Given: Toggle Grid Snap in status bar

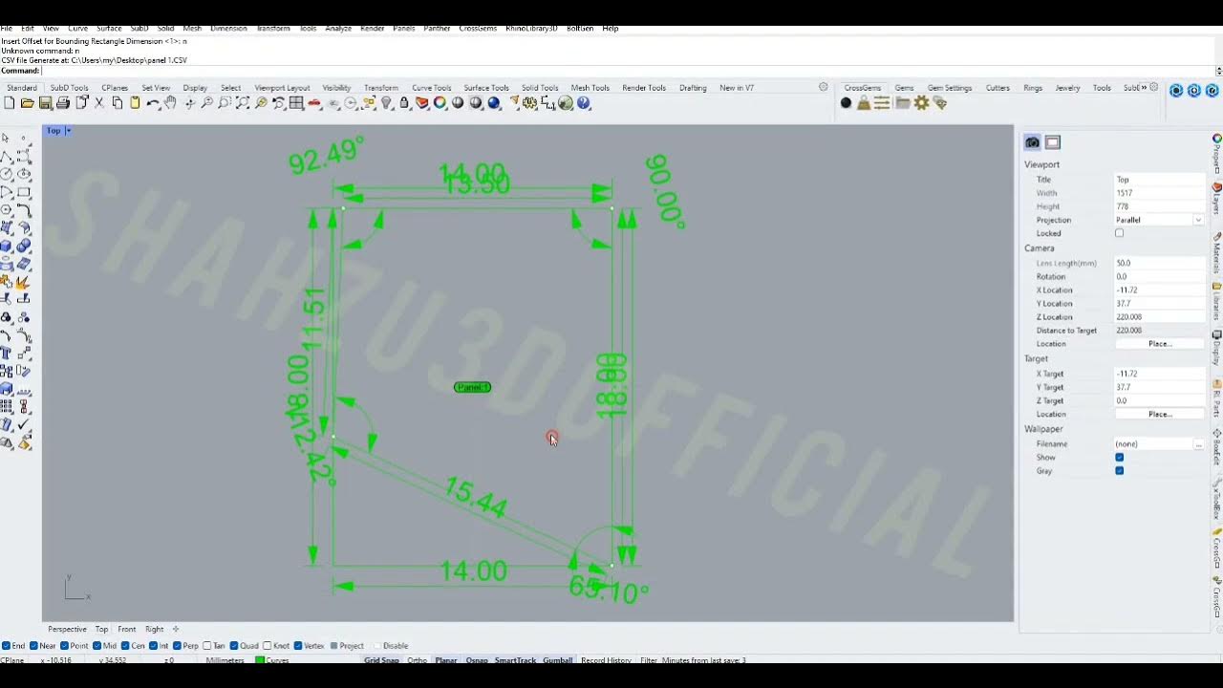Looking at the screenshot, I should [381, 660].
